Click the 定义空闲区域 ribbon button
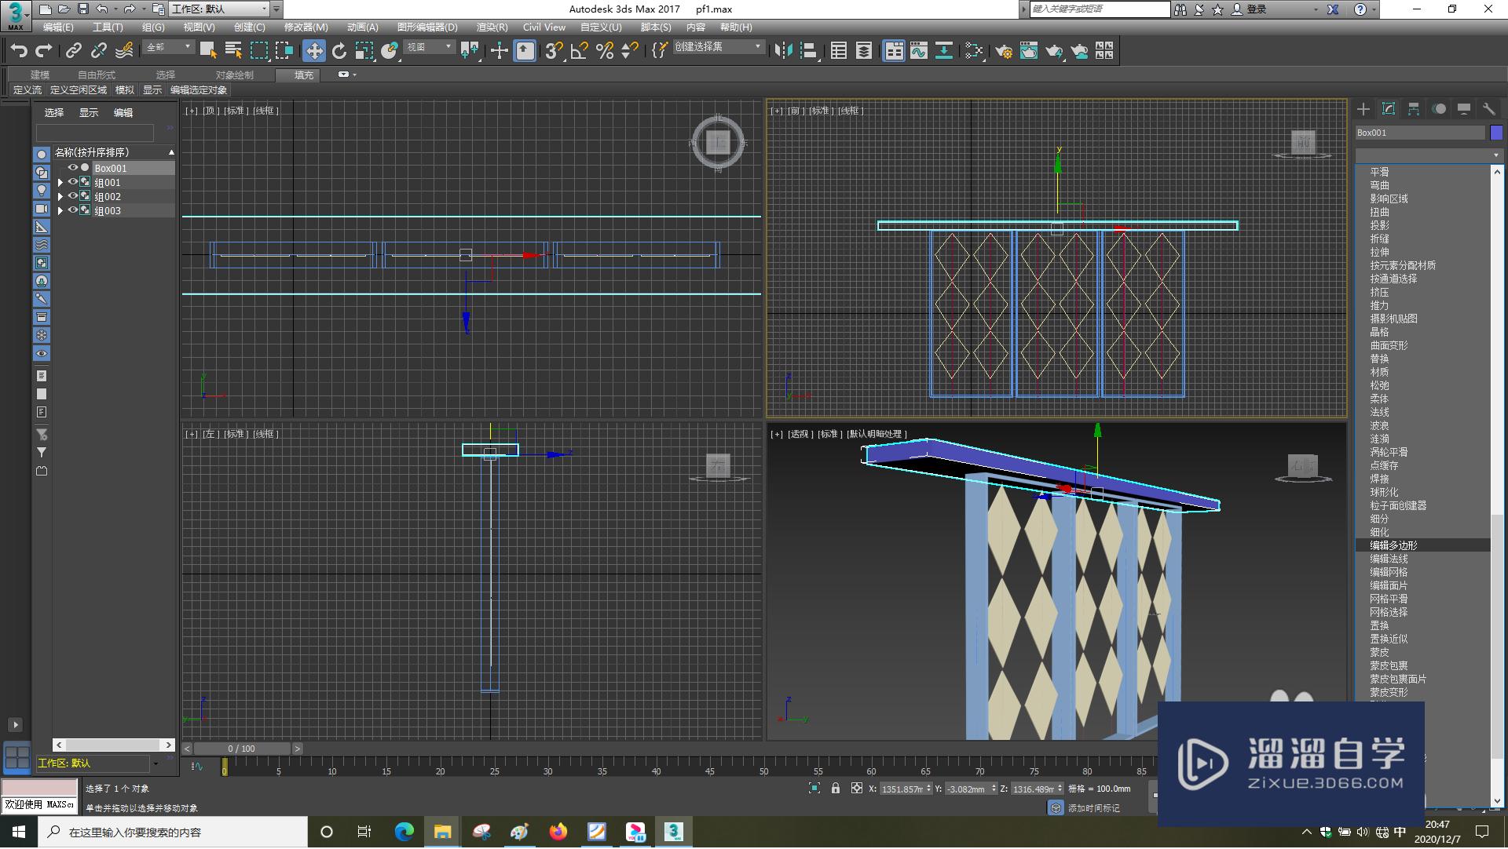Viewport: 1508px width, 849px height. tap(79, 90)
